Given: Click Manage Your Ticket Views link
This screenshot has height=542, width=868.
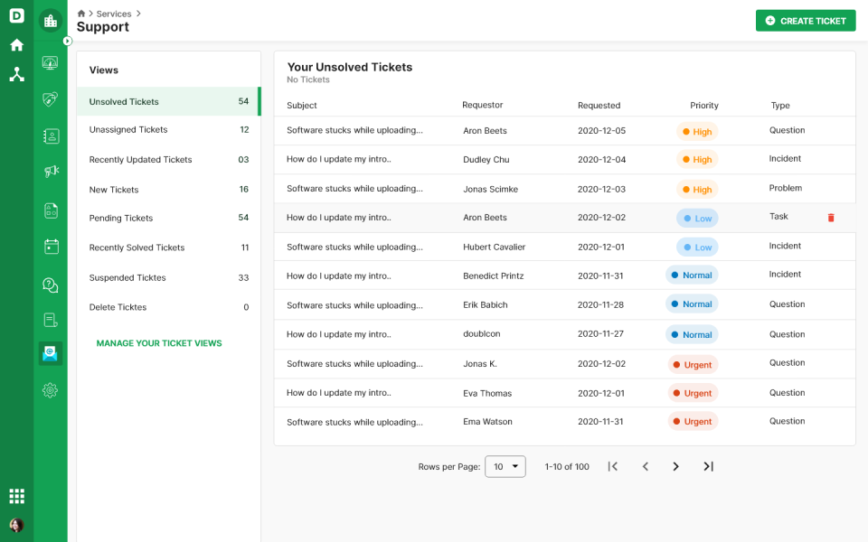Looking at the screenshot, I should 159,343.
